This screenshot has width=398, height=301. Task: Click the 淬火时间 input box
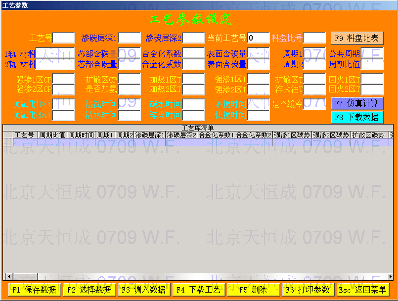[x=193, y=116]
